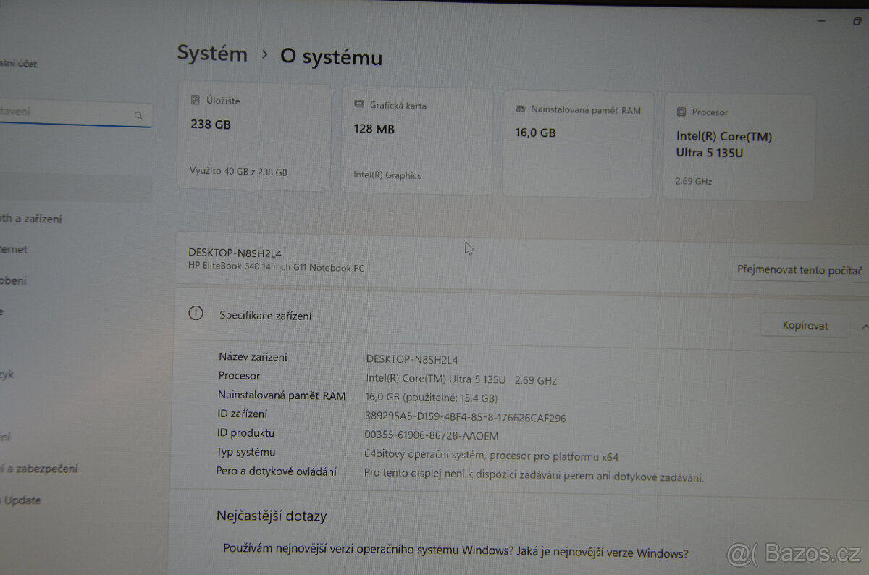Click the Kopírovat button
Screen dimensions: 869x575
(x=805, y=325)
